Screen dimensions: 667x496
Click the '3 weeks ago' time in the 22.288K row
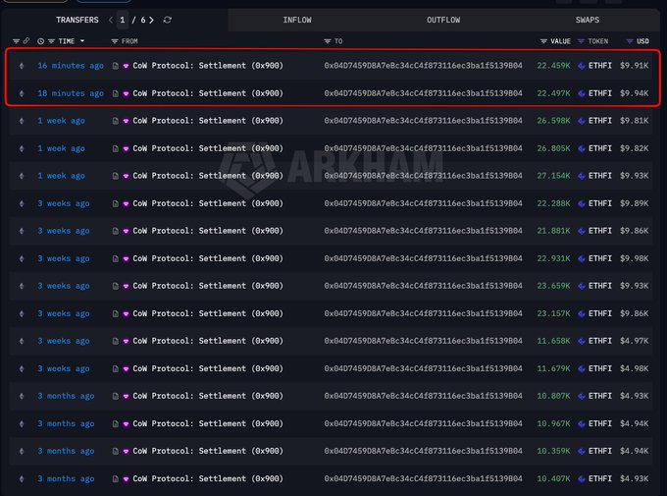coord(64,203)
